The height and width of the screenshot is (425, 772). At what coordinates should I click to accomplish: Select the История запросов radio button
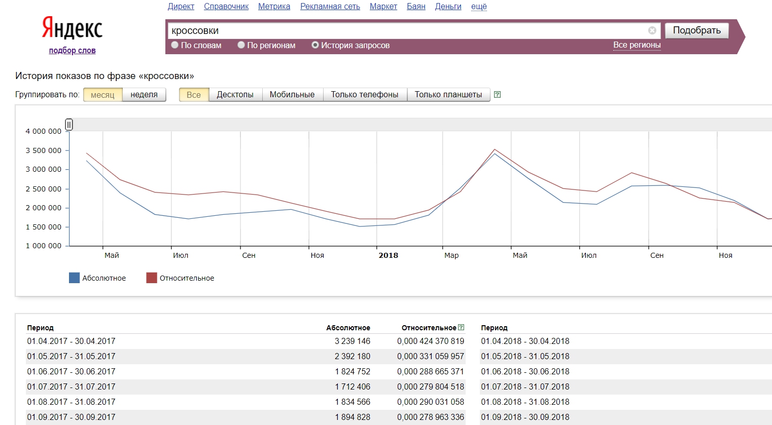point(315,45)
